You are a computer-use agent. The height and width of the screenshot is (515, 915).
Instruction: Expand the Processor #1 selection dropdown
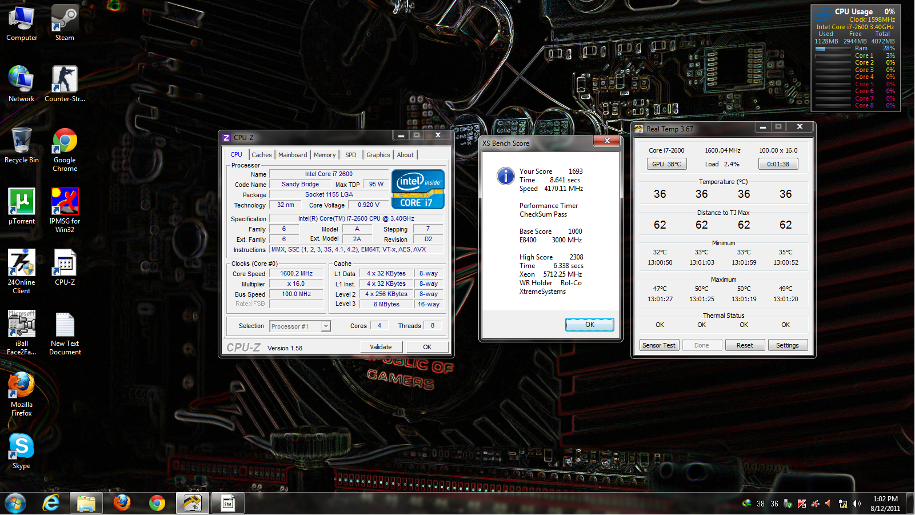point(326,326)
